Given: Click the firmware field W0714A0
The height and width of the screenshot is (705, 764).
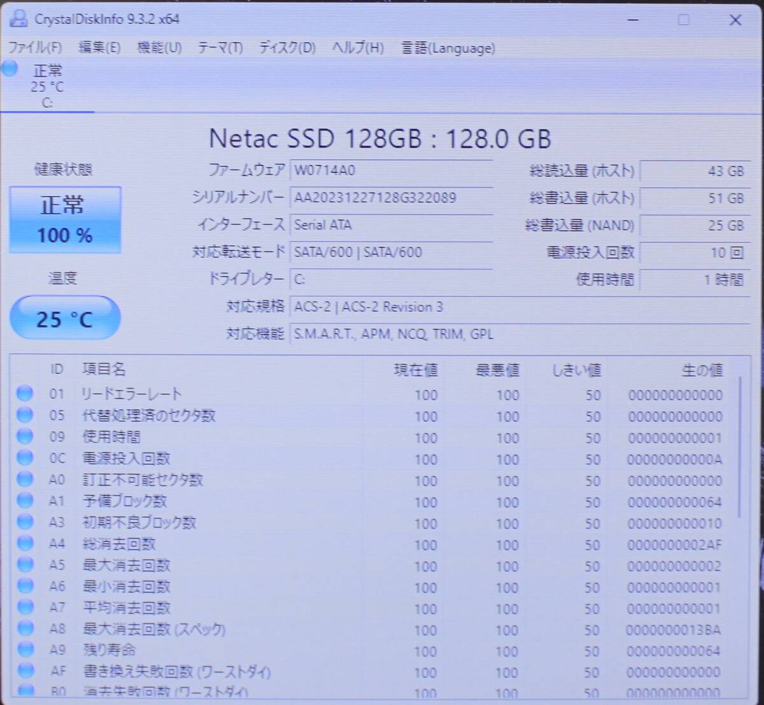Looking at the screenshot, I should point(391,171).
